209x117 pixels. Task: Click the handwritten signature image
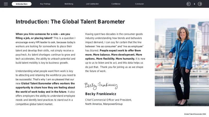101,86
